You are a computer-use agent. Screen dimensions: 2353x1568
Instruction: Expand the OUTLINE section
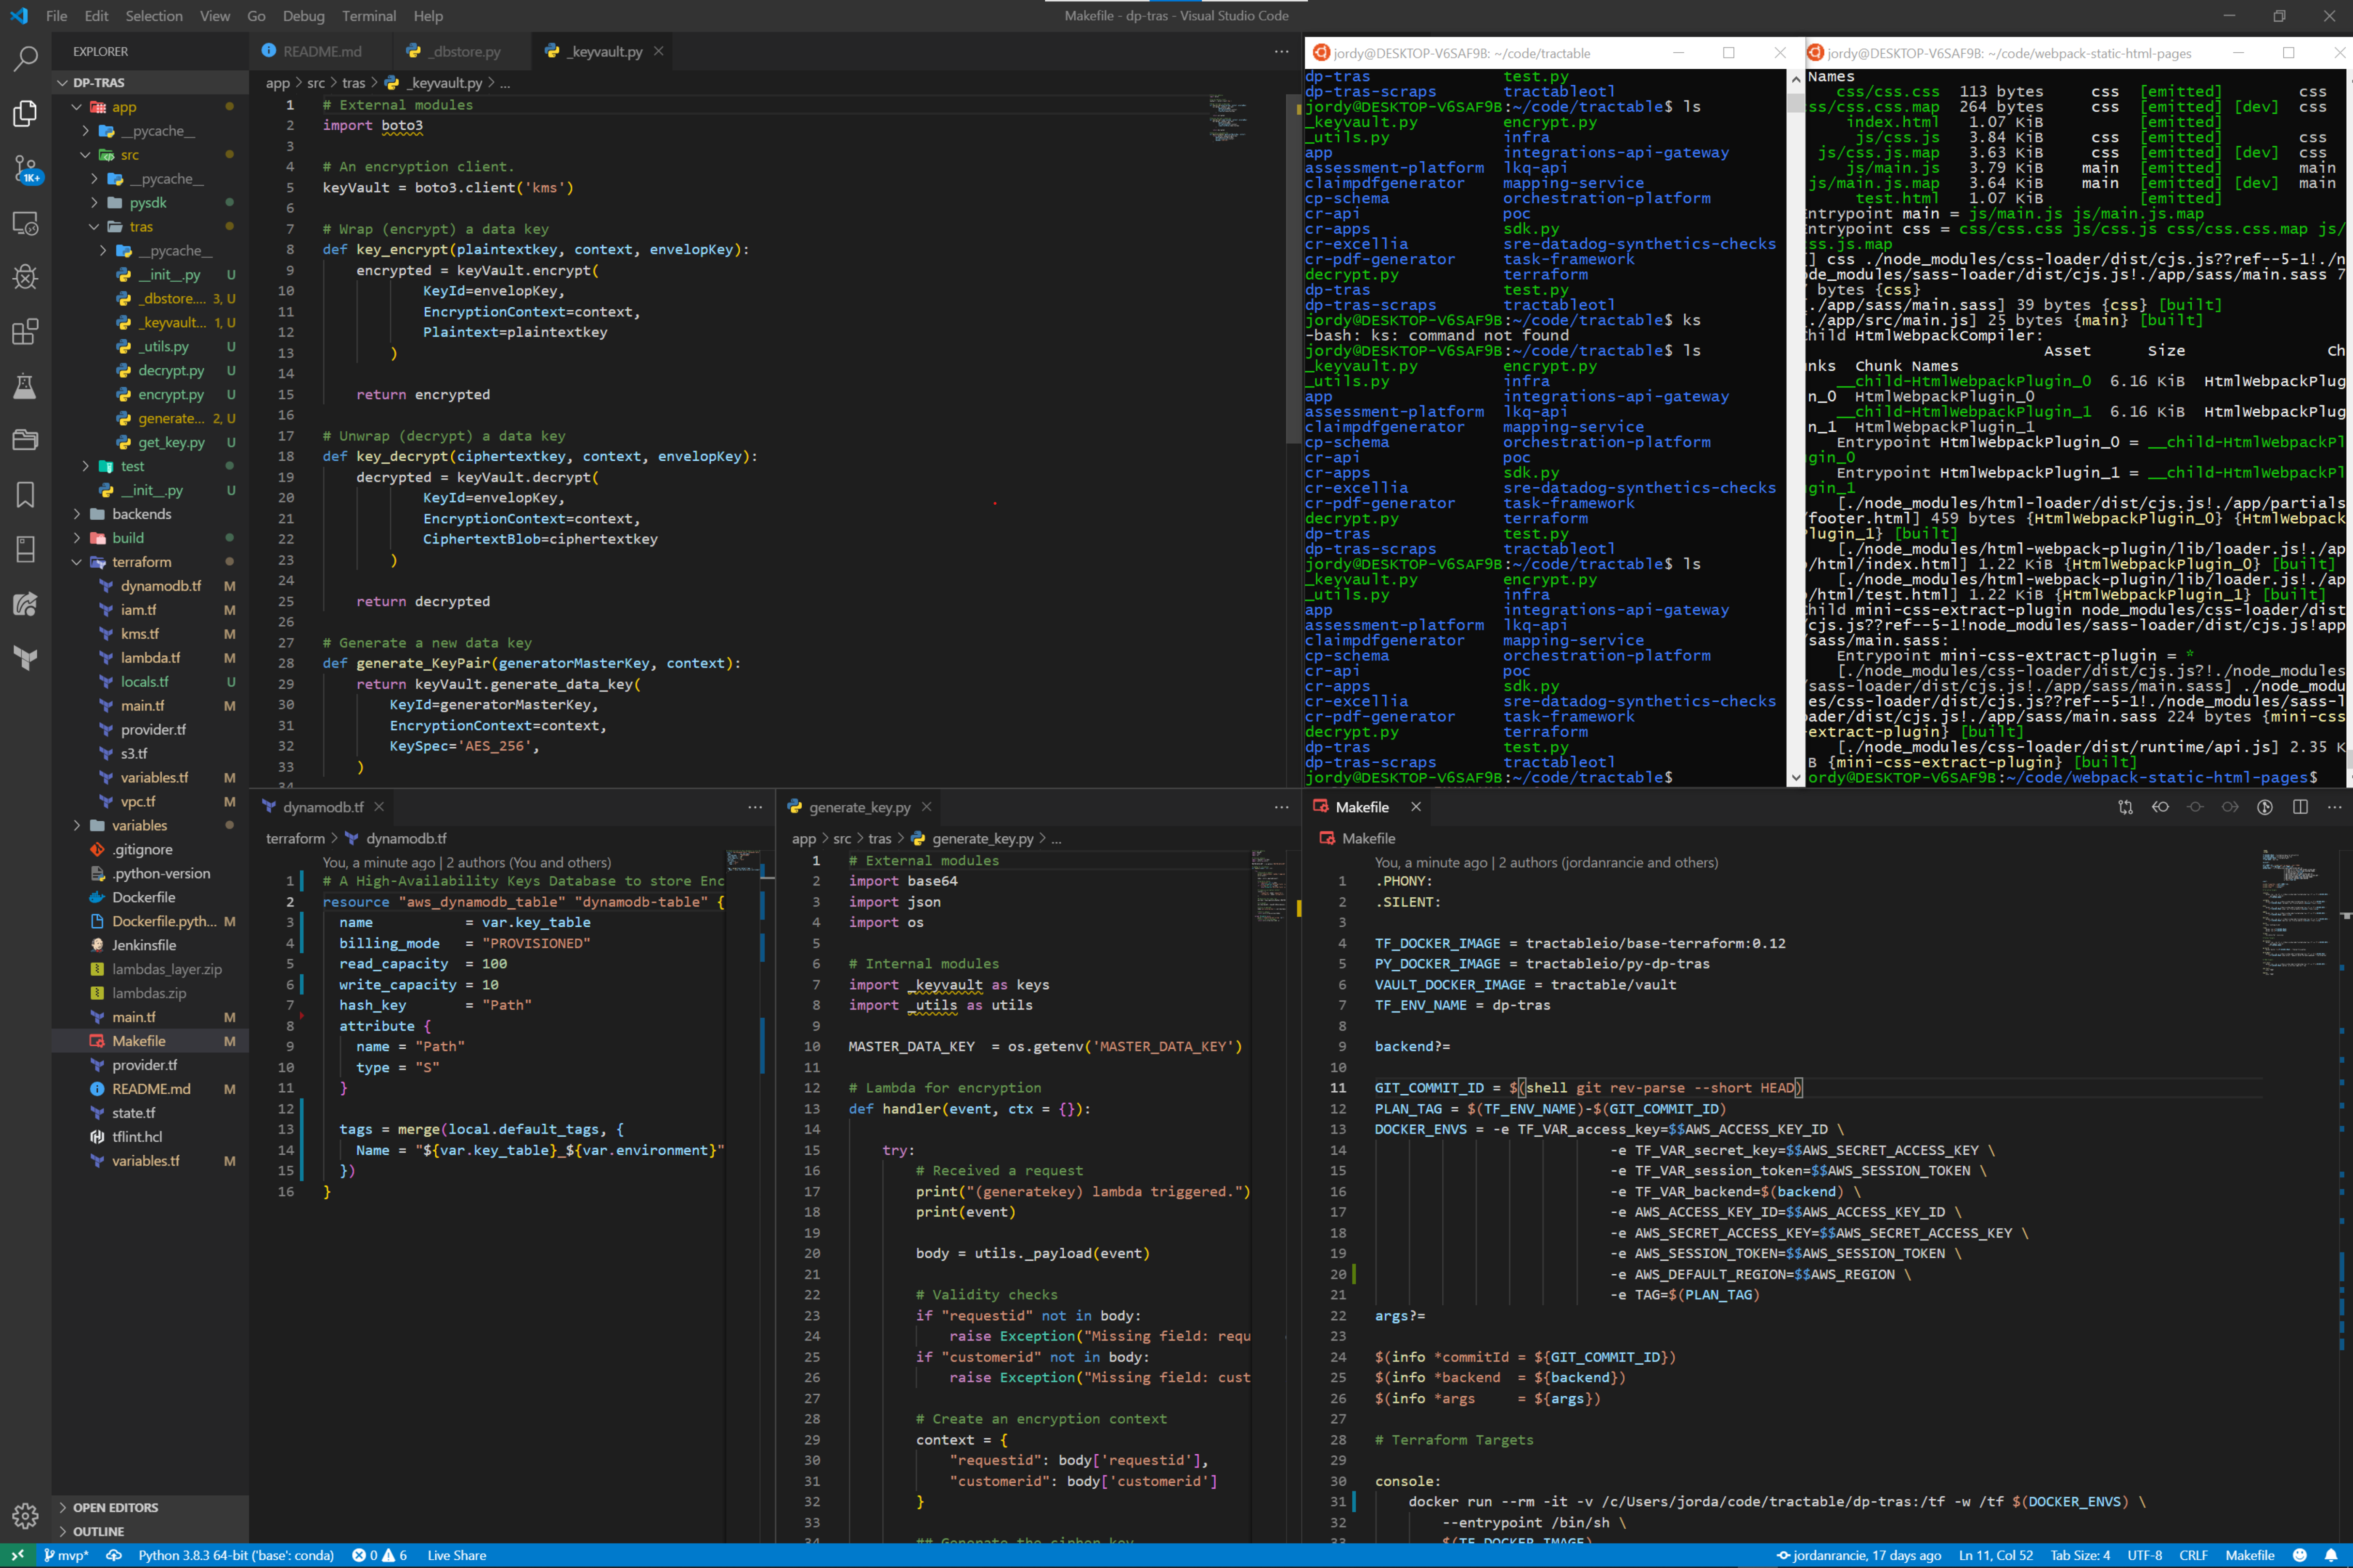point(150,1531)
